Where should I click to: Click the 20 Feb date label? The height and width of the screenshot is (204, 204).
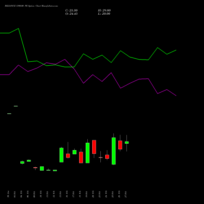[x=93, y=194]
